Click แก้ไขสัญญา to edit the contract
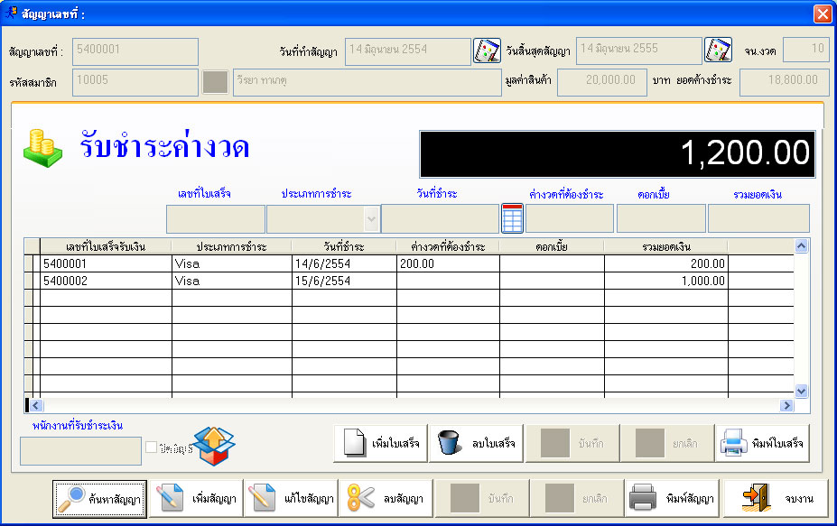The width and height of the screenshot is (837, 526). 291,499
